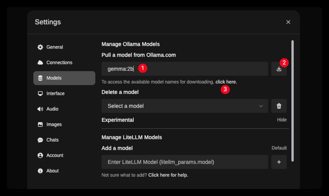
Task: Click the Audio speaker icon
Action: 40,109
